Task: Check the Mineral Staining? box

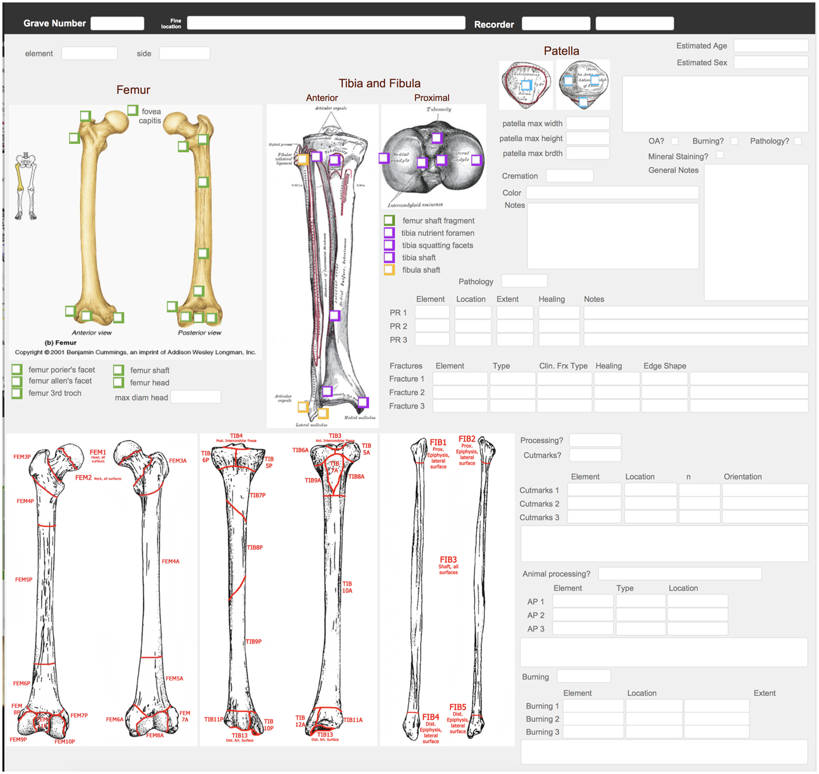Action: coord(720,155)
